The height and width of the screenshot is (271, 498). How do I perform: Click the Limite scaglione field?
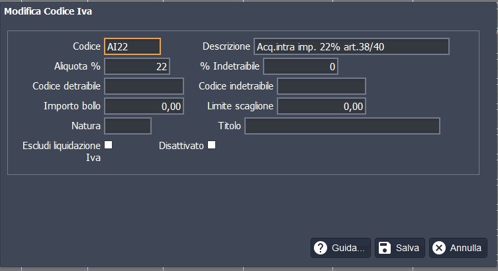pos(321,106)
